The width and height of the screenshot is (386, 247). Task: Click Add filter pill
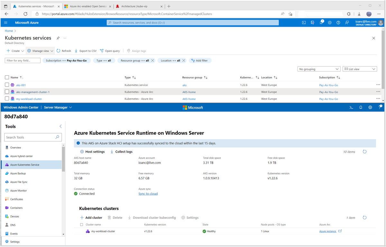pyautogui.click(x=200, y=61)
